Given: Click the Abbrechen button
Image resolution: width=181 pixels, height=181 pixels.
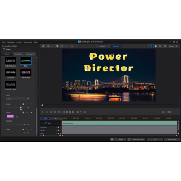Looking at the screenshot, I should (x=172, y=139).
